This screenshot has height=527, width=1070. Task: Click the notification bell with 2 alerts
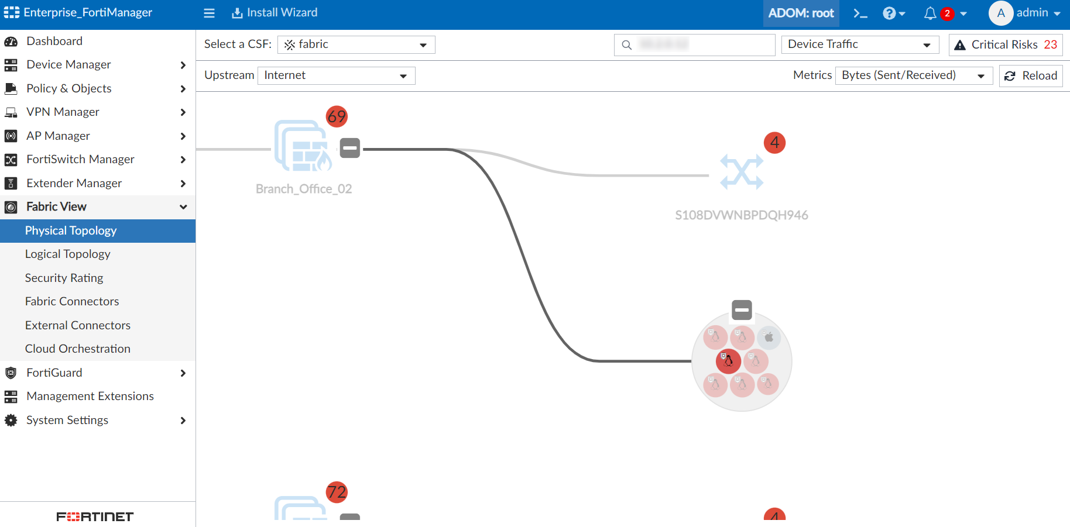tap(930, 13)
